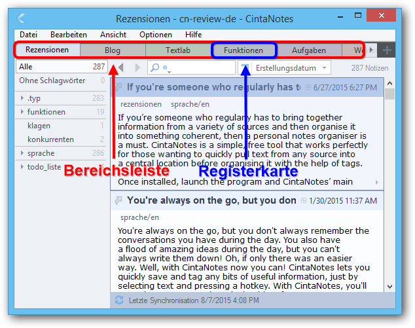This screenshot has height=328, width=415.
Task: Click the sync icon in status bar
Action: click(x=119, y=301)
